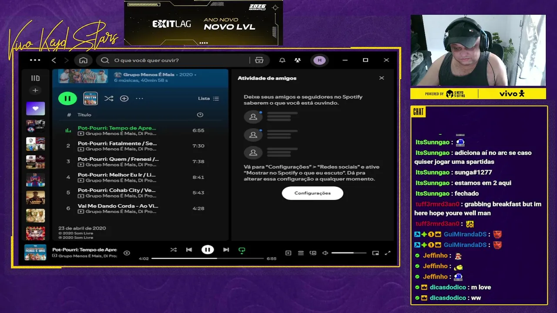Open the mini player icon
This screenshot has width=557, height=313.
click(376, 253)
